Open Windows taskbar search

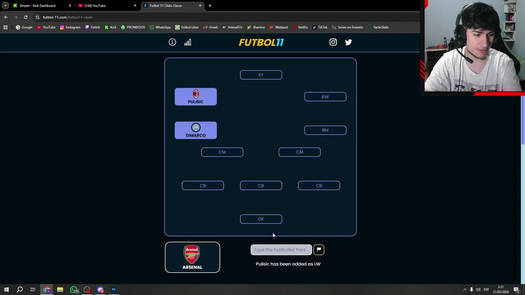[x=19, y=290]
